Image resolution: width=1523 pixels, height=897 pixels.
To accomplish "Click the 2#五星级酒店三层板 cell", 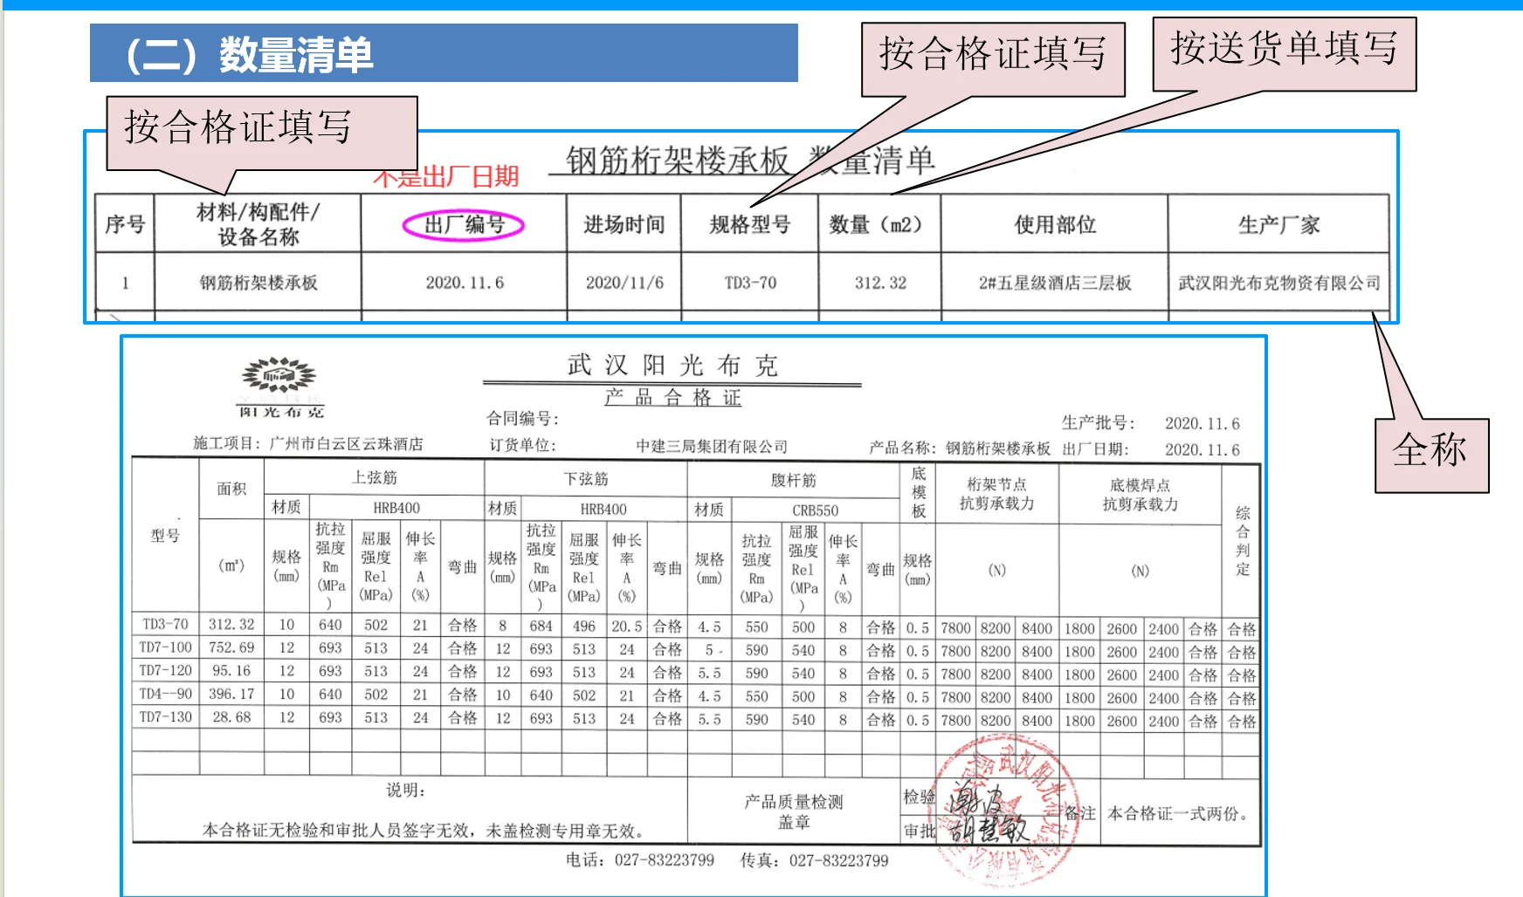I will [x=1054, y=283].
